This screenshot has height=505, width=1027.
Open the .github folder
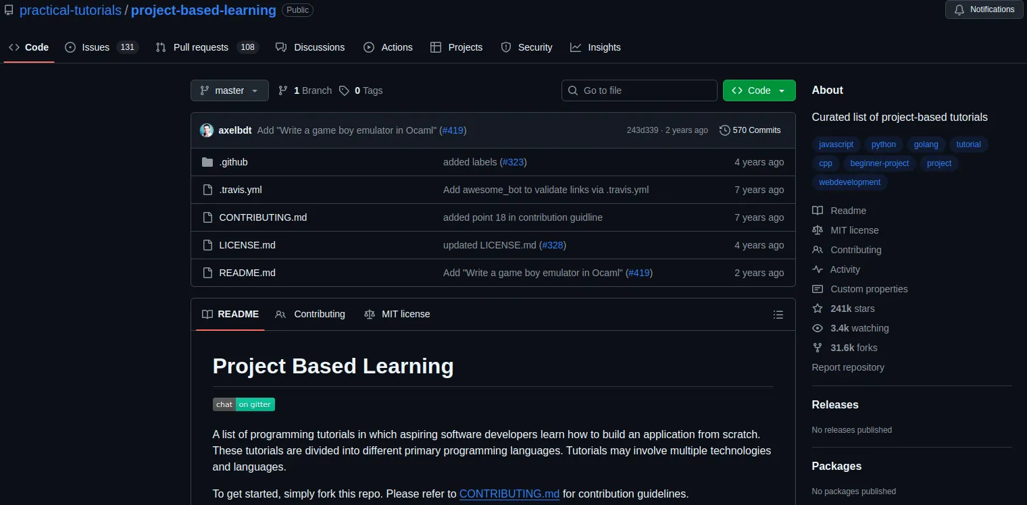(234, 162)
